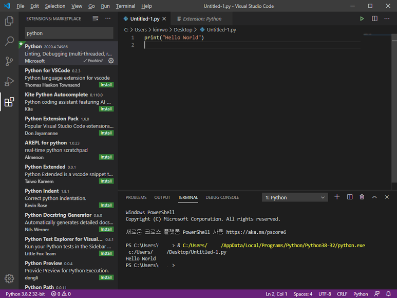Split the terminal panel
The width and height of the screenshot is (397, 298).
350,197
